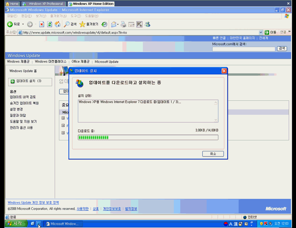The image size is (296, 228).
Task: Click 취소 button in install dialog
Action: (213, 154)
